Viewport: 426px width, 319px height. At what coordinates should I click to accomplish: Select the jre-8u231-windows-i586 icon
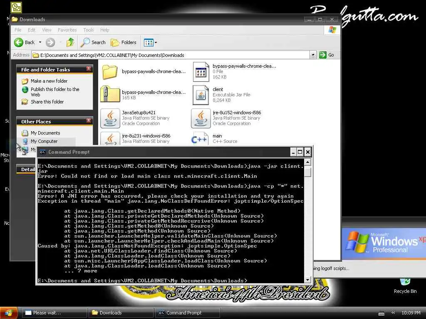click(110, 138)
